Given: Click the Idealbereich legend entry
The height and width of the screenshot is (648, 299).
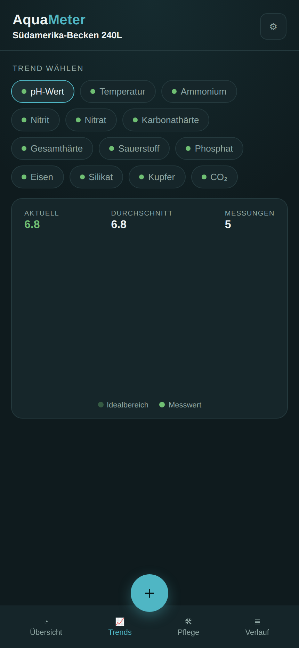Looking at the screenshot, I should tap(123, 405).
